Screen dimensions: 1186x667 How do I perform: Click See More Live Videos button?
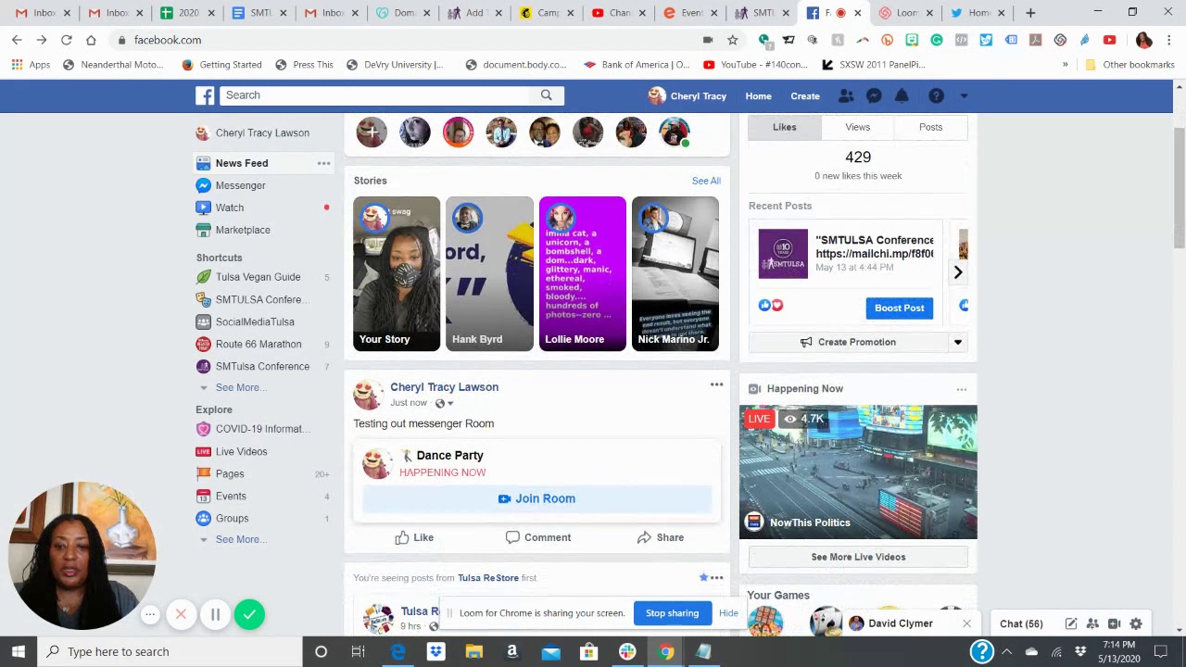tap(858, 557)
